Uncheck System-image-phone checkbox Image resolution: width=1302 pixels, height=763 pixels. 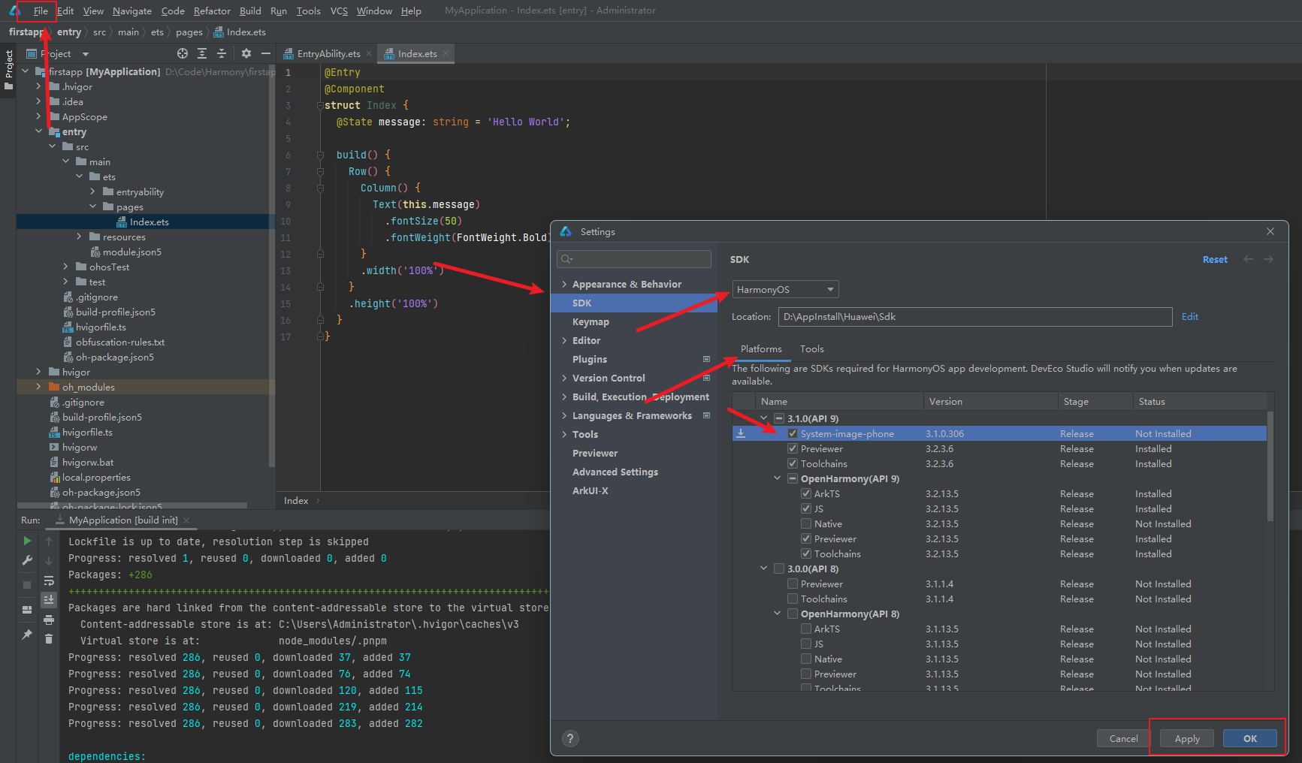coord(792,433)
